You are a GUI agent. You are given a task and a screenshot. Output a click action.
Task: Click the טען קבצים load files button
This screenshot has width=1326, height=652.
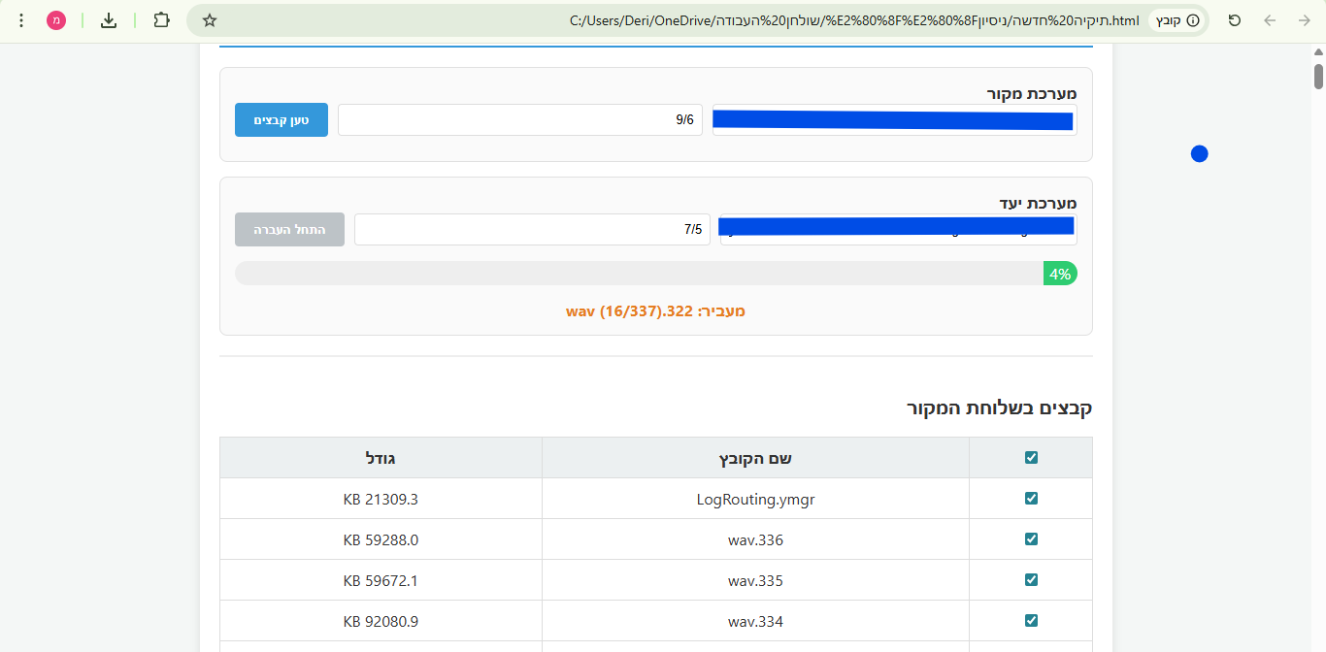(x=281, y=119)
